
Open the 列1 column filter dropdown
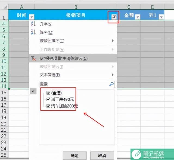(x=161, y=17)
